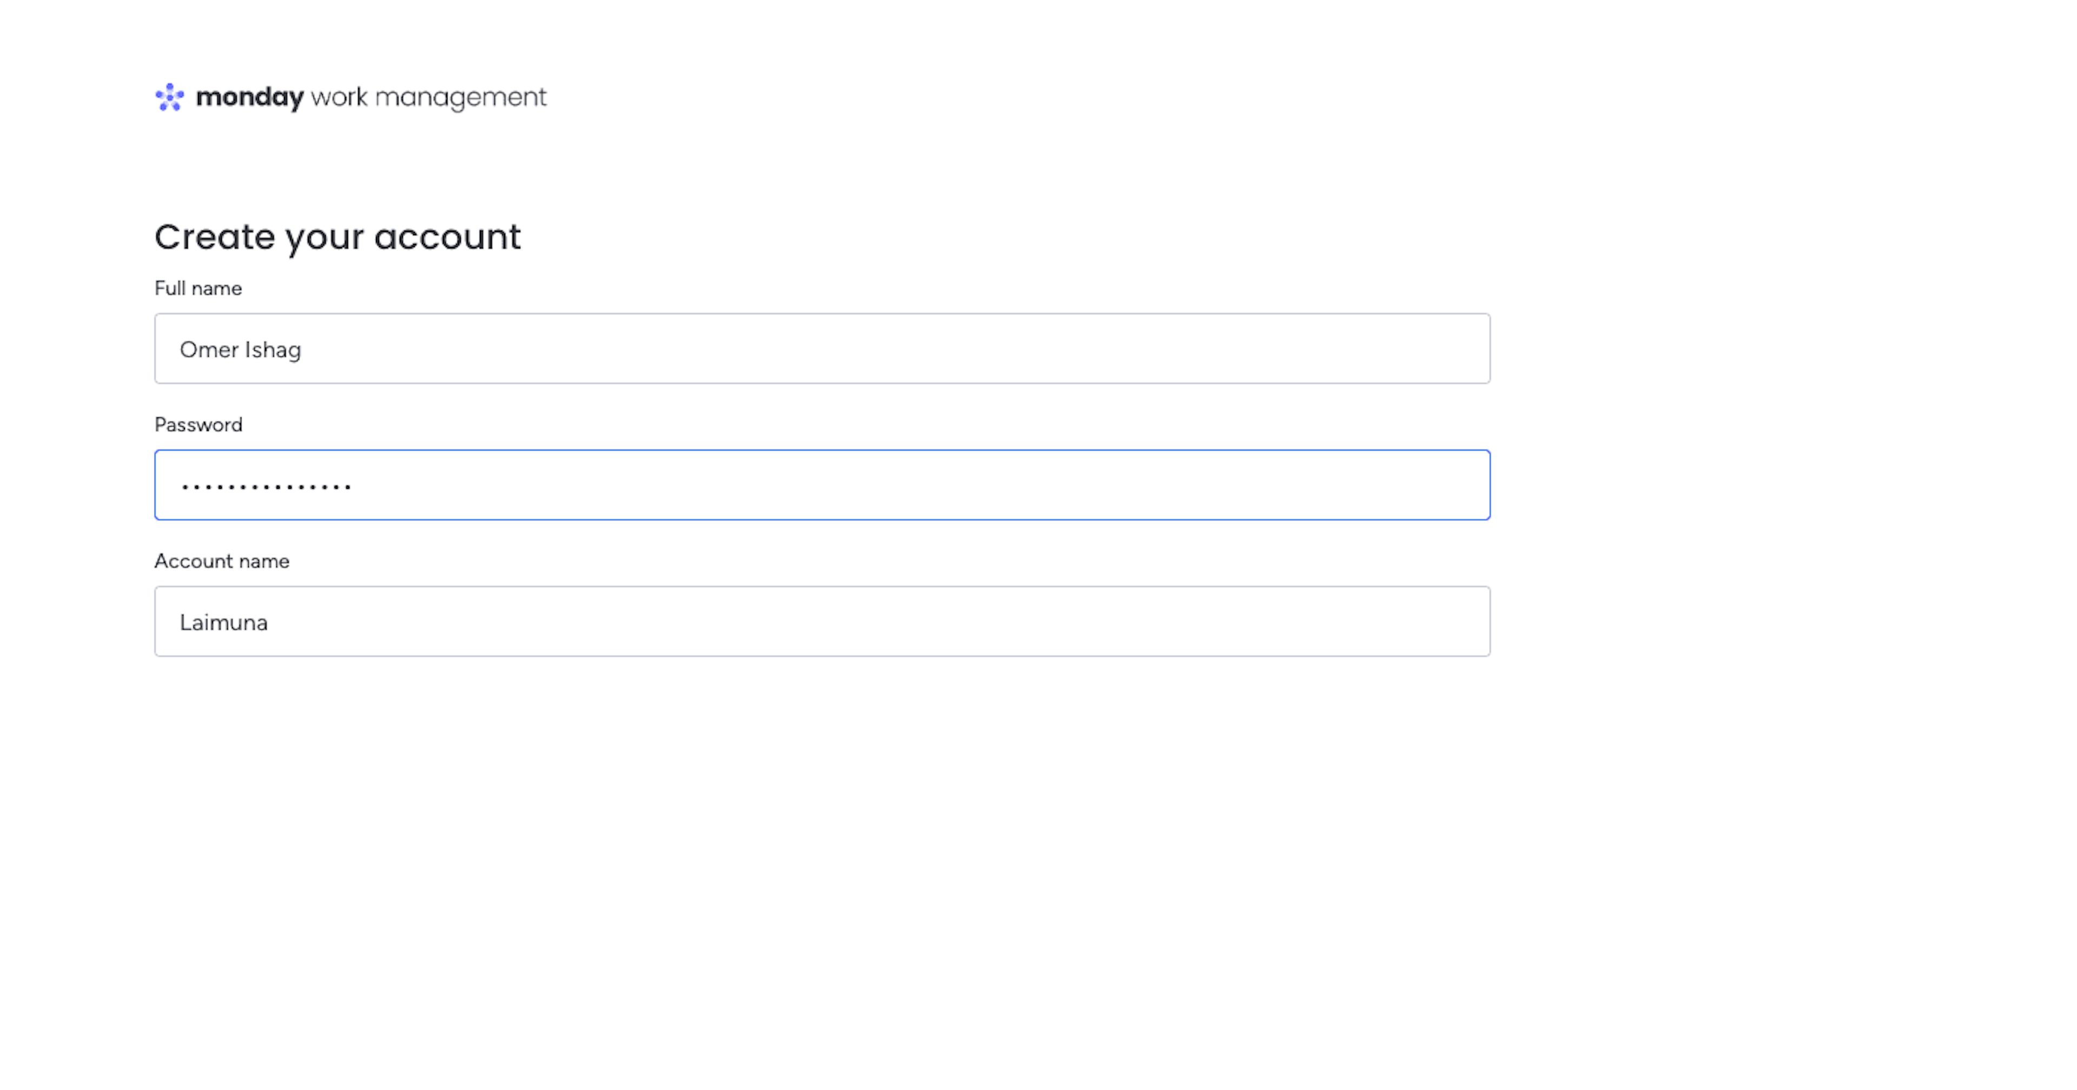Click the word "account" in the heading

click(x=447, y=237)
